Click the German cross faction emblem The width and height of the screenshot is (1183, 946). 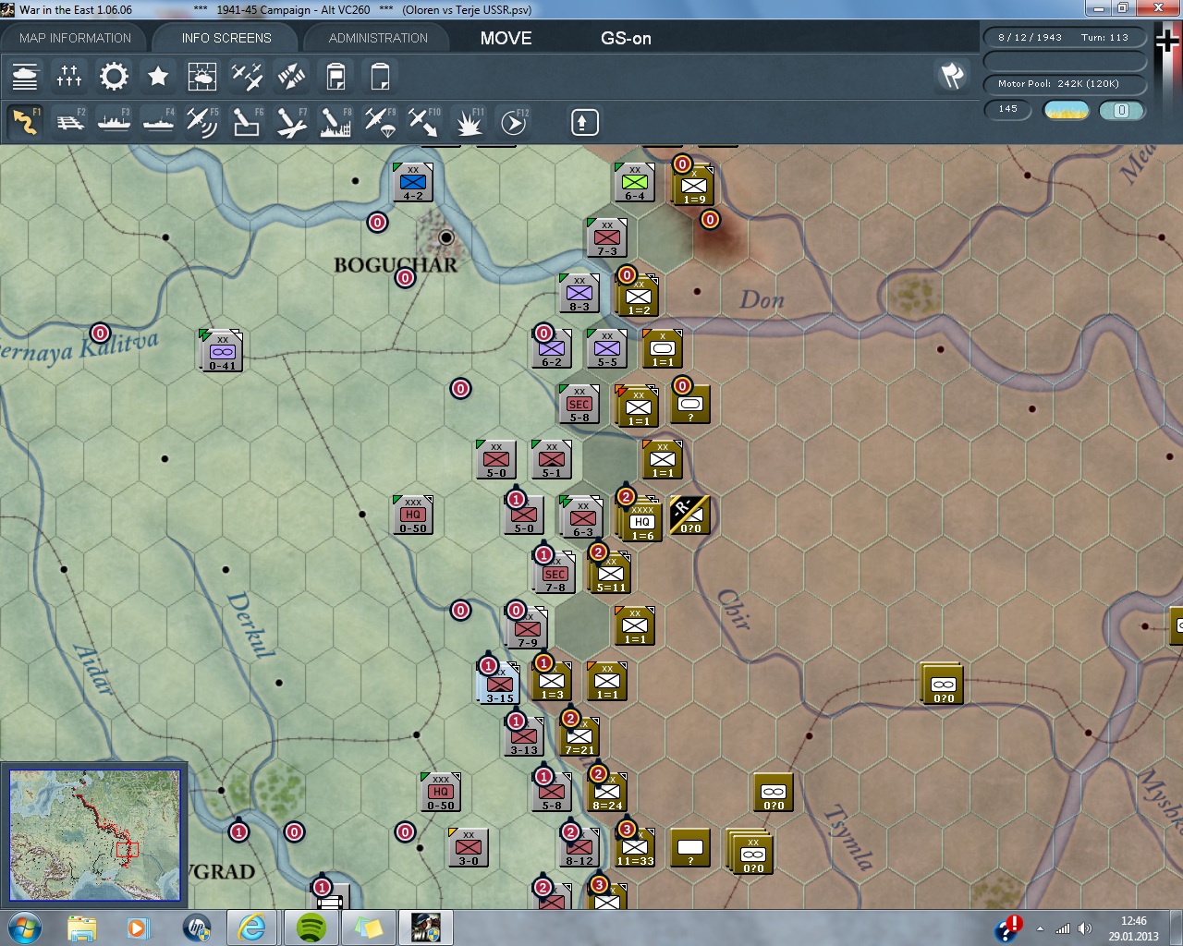coord(1168,41)
